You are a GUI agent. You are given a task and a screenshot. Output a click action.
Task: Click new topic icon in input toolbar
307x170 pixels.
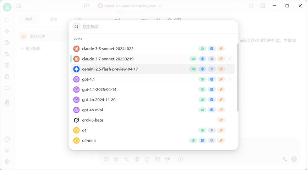(x=106, y=159)
